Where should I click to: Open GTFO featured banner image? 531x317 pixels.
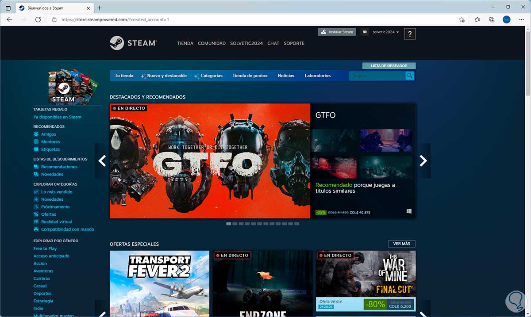[210, 161]
